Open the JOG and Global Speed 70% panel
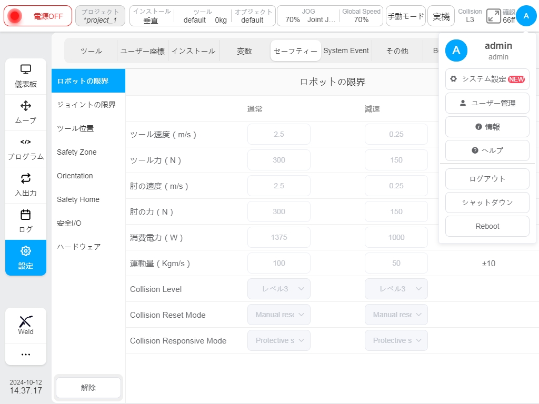The height and width of the screenshot is (404, 539). 330,16
